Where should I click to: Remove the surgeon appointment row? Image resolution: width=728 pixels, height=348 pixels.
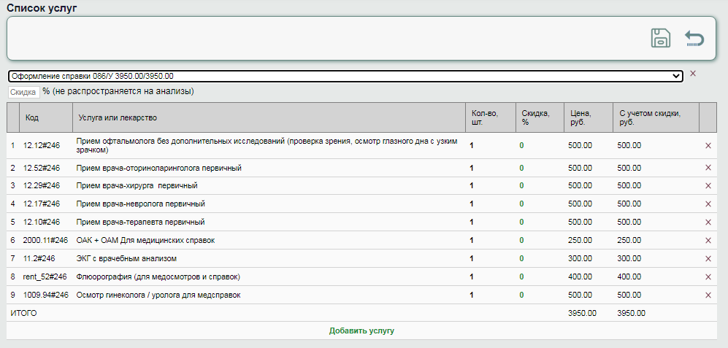tap(708, 185)
